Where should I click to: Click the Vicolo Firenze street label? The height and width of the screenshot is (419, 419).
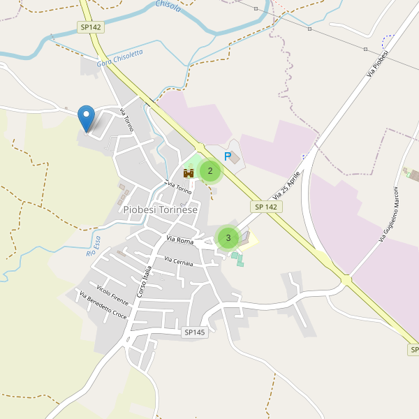(112, 295)
